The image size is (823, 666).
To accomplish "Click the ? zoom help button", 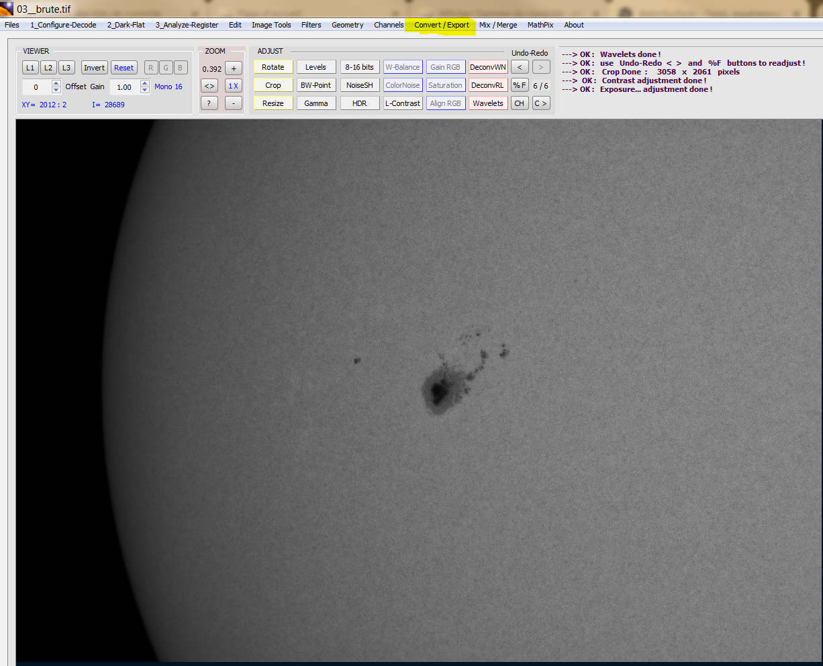I will [x=209, y=103].
